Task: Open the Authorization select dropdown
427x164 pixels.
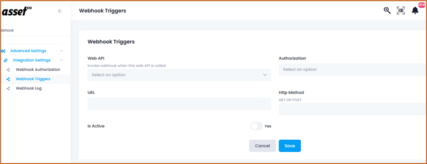Action: pos(353,69)
